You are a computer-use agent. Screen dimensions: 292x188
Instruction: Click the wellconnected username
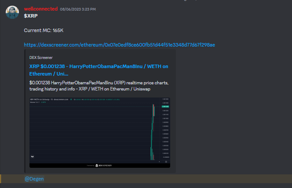(x=41, y=9)
